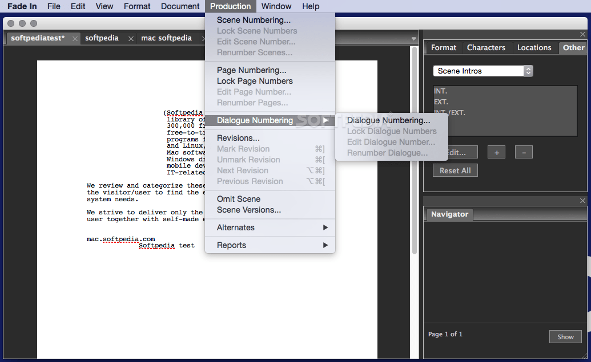
Task: Open the Format panel tab
Action: 444,48
